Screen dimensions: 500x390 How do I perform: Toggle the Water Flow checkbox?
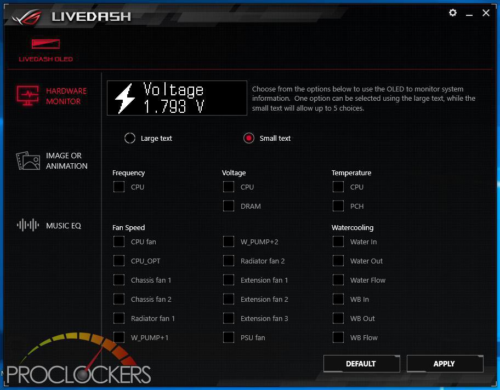click(x=338, y=280)
